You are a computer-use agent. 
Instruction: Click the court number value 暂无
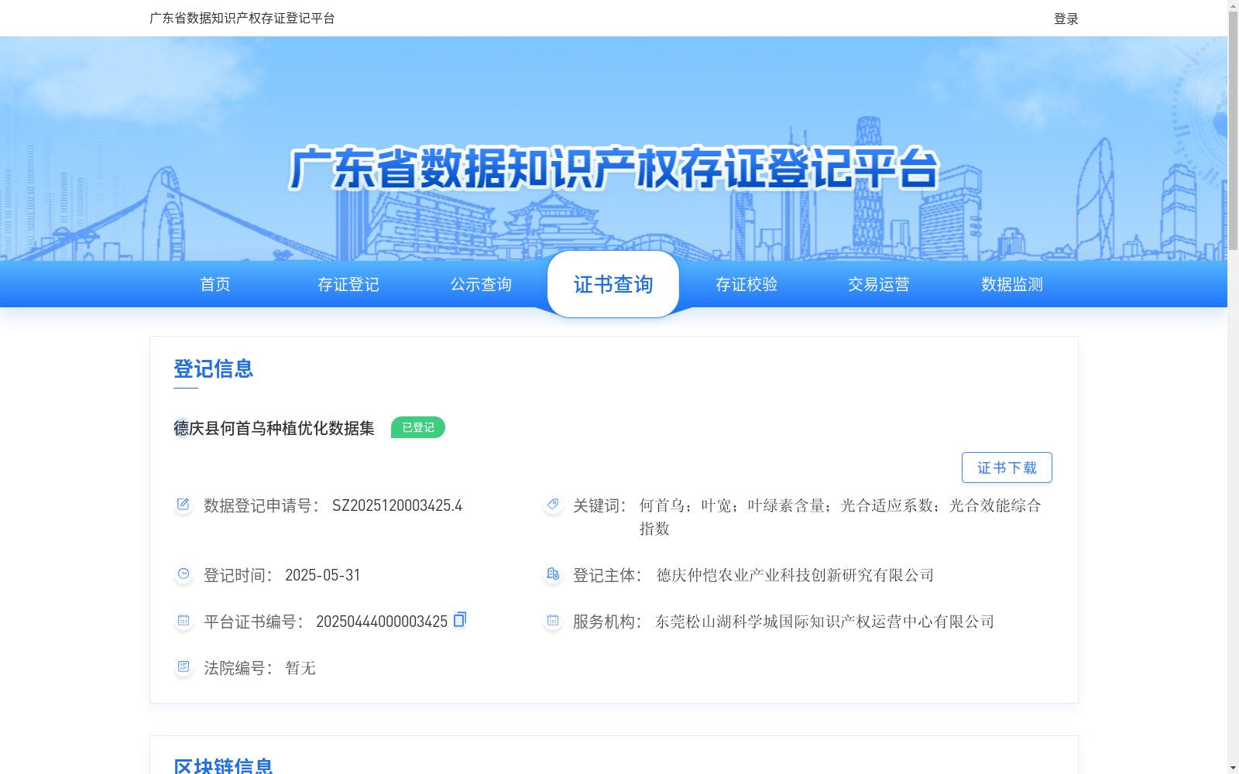pos(300,668)
